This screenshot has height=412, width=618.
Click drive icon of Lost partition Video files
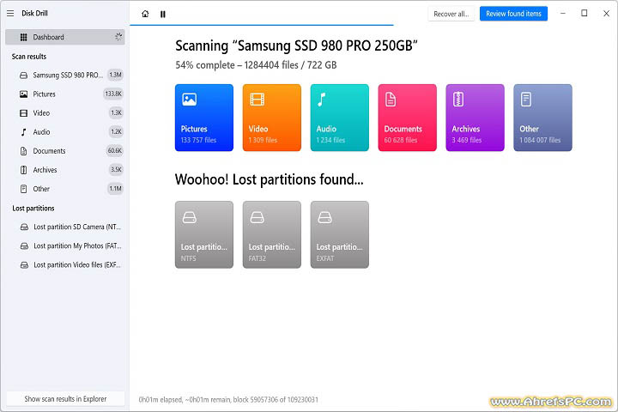point(24,265)
